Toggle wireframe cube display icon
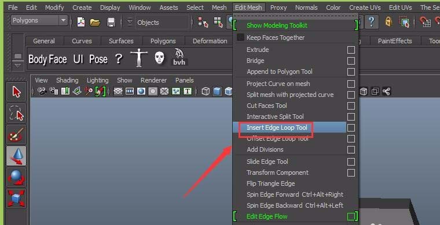The image size is (440, 225). coord(206,91)
